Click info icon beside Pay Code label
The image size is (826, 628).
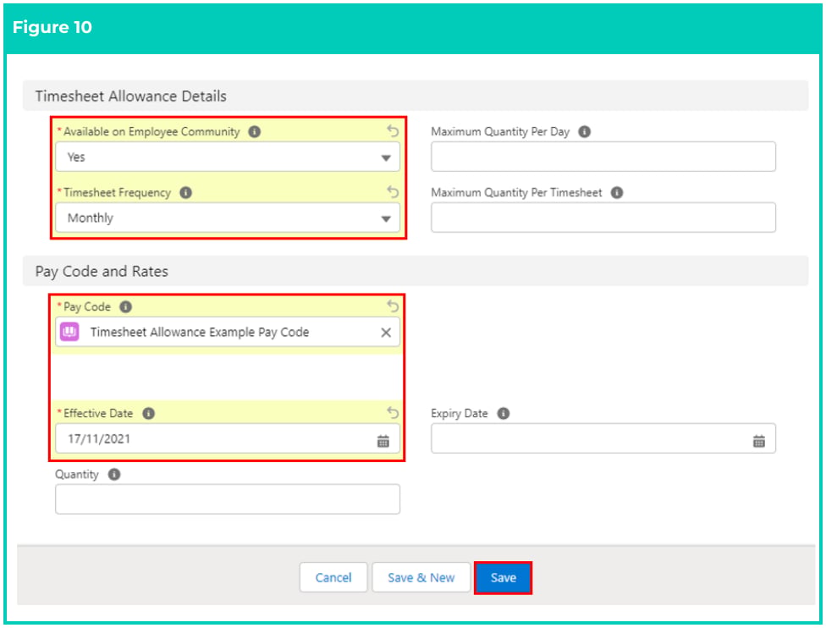pos(125,306)
